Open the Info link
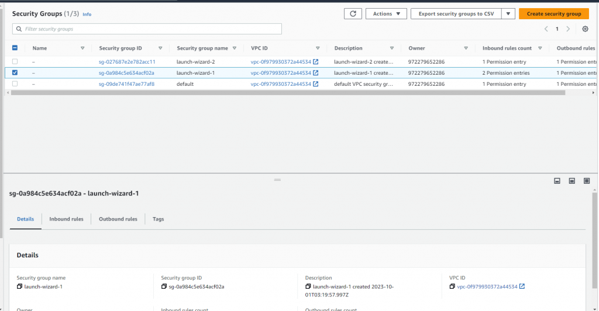Image resolution: width=599 pixels, height=311 pixels. point(87,15)
